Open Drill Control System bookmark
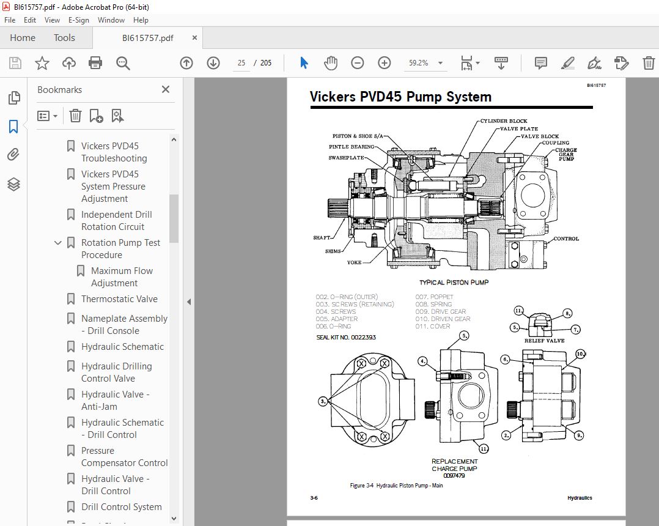 click(x=122, y=507)
